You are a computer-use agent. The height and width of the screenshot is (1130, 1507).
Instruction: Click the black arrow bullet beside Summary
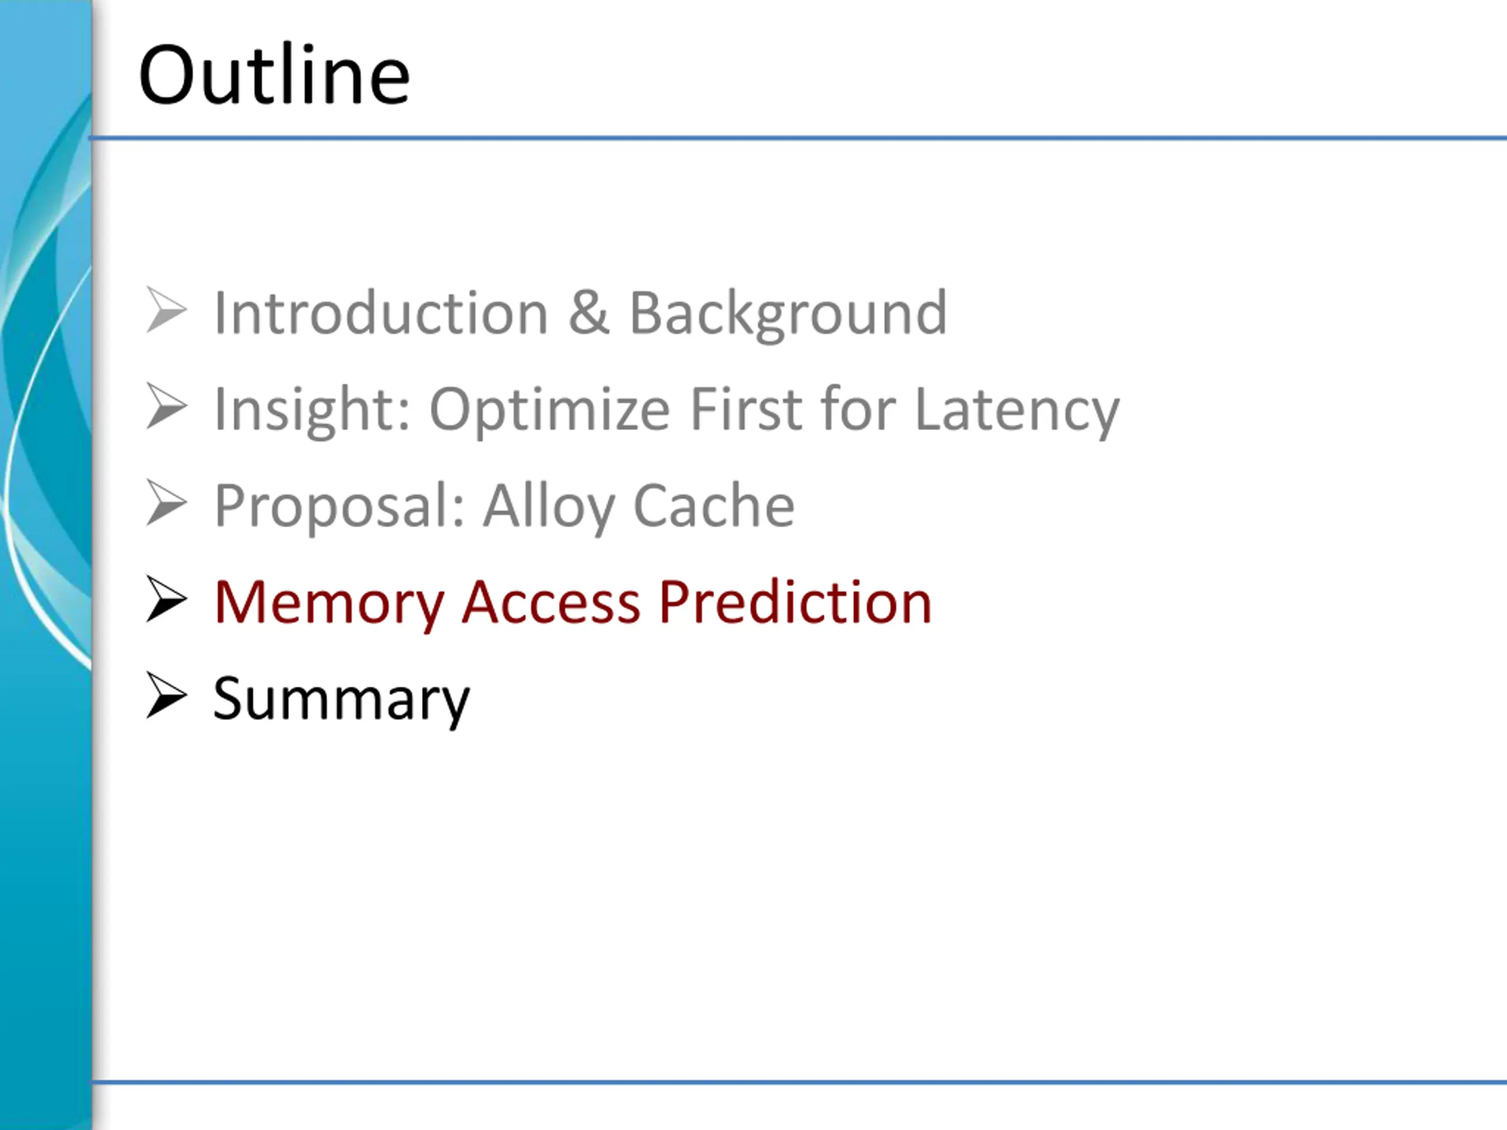pos(166,696)
